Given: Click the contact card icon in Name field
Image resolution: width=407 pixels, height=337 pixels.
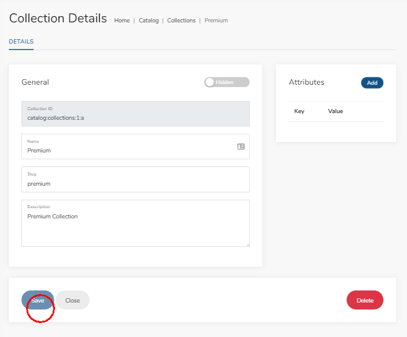Looking at the screenshot, I should 241,146.
